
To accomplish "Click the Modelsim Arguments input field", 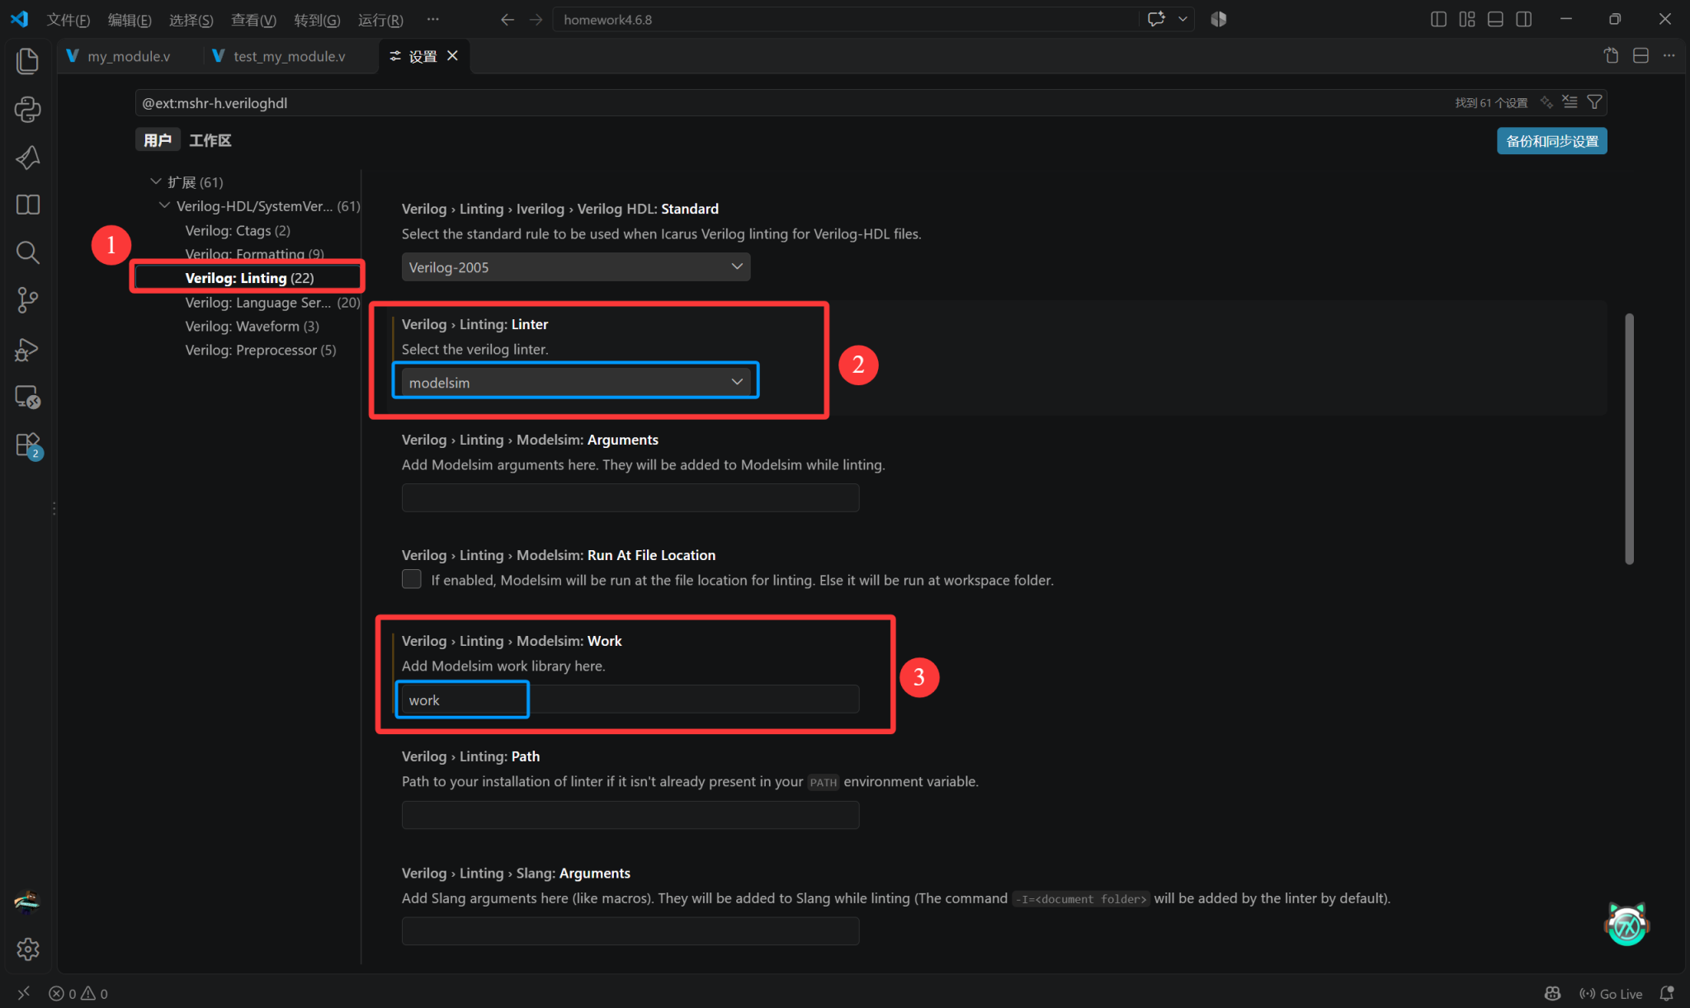I will point(630,497).
